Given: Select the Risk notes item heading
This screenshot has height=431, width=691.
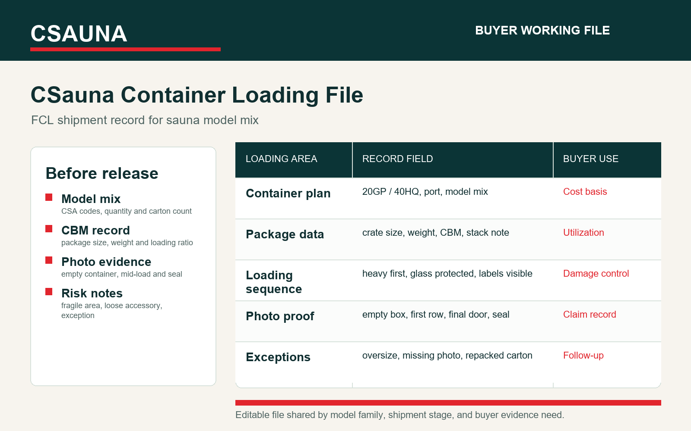Looking at the screenshot, I should 92,293.
